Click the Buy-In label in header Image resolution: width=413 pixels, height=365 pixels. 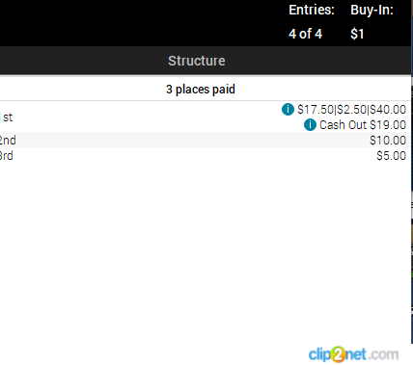coord(372,10)
